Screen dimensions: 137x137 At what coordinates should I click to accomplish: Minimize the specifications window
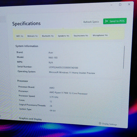(112, 5)
